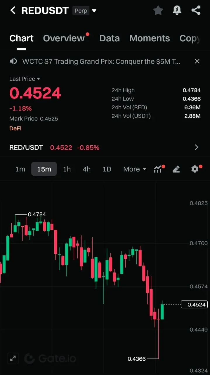Tap the 0.4366 low marker on chart
This screenshot has height=375, width=210.
pos(137,359)
